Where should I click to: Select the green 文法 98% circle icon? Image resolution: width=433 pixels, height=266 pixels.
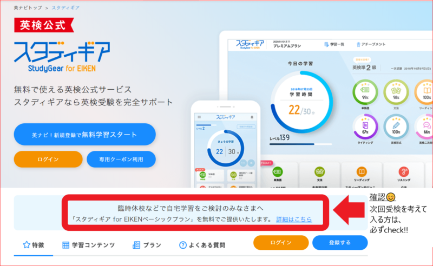[396, 92]
